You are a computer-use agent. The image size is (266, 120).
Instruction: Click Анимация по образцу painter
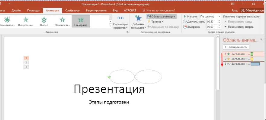coord(163,27)
